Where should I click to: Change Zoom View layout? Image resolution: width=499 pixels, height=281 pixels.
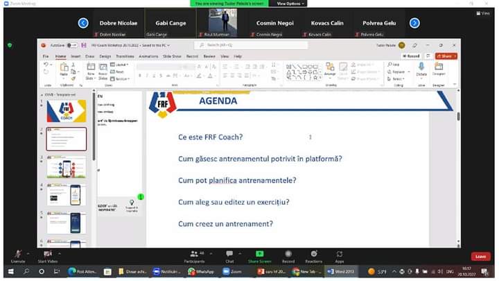(x=483, y=13)
